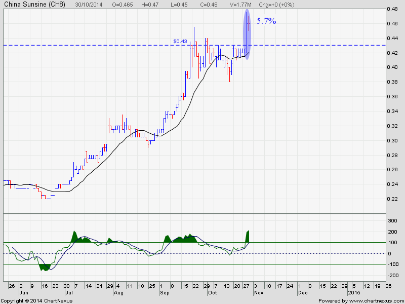
Task: Select the 0.22 price axis label
Action: point(392,199)
